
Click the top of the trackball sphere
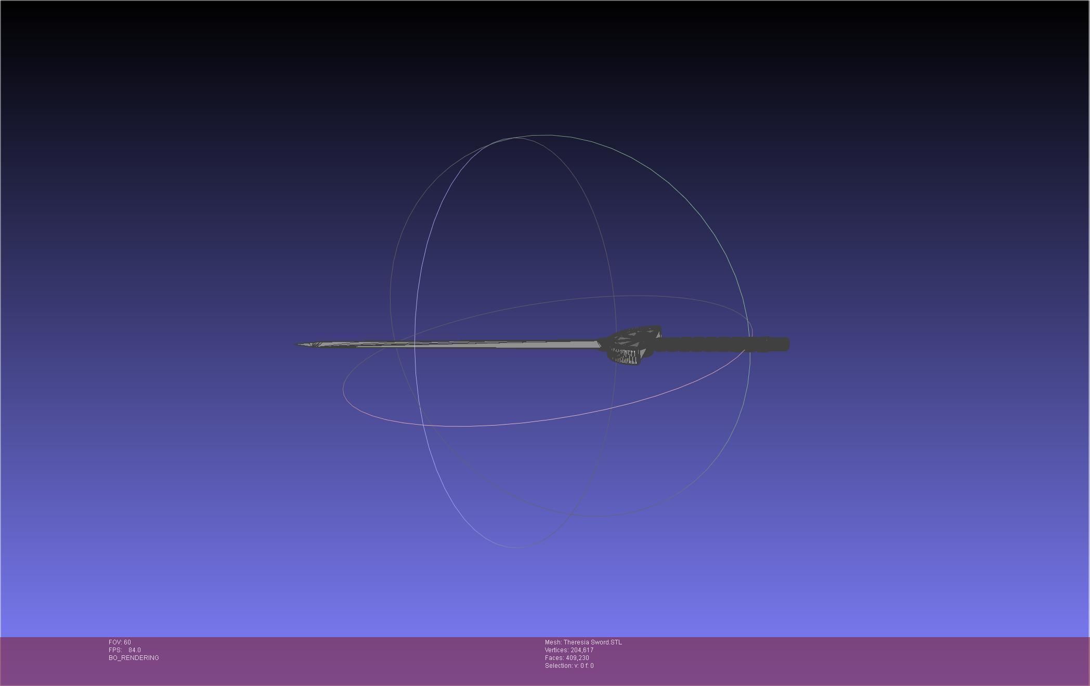pyautogui.click(x=546, y=135)
